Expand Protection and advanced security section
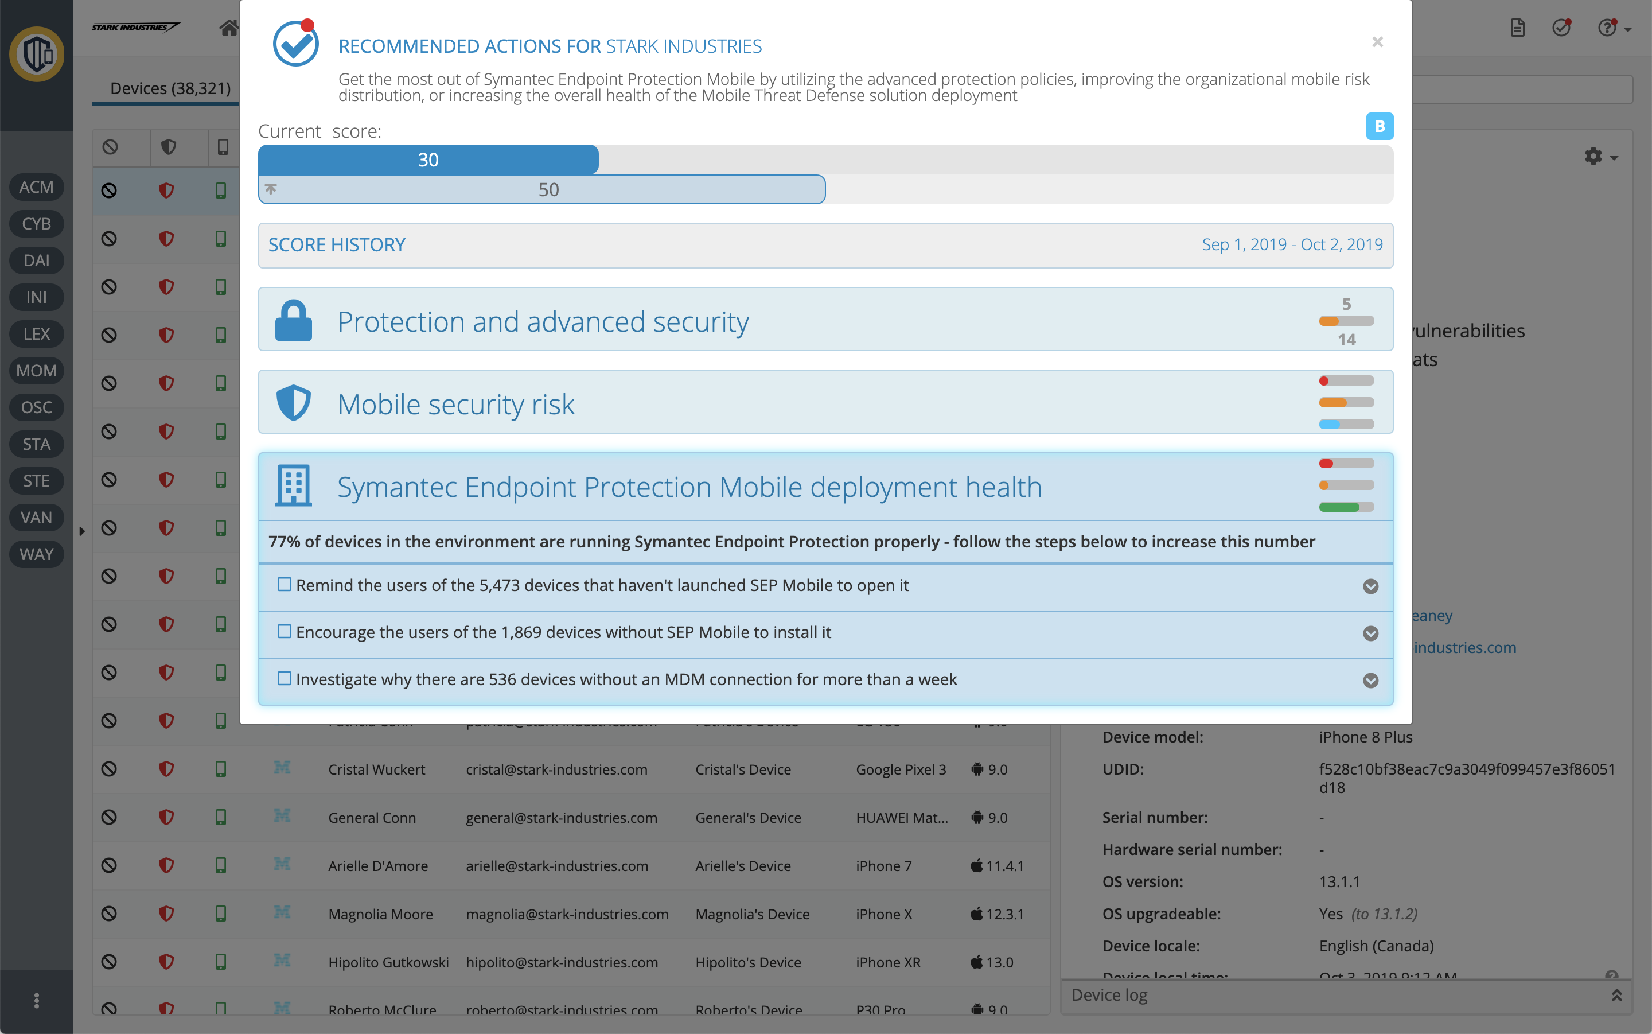 [x=543, y=321]
